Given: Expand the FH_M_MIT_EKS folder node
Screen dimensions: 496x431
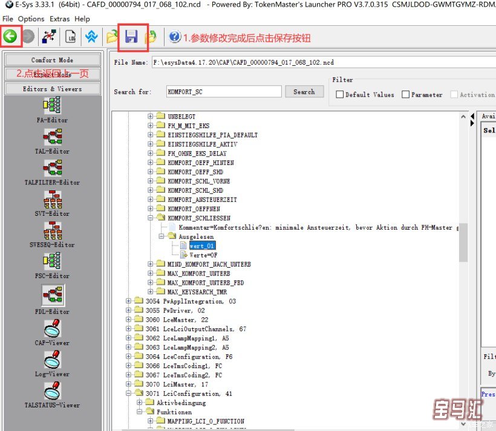Looking at the screenshot, I should coord(150,126).
